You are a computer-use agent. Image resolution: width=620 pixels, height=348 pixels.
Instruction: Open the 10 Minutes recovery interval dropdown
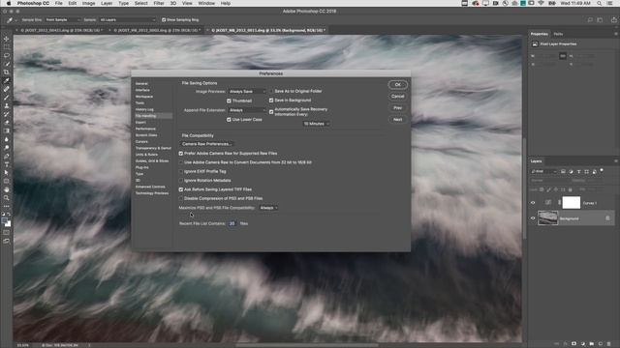316,124
